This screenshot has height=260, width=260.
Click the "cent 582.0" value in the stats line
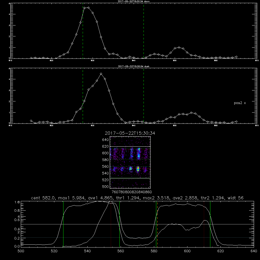click(x=44, y=198)
